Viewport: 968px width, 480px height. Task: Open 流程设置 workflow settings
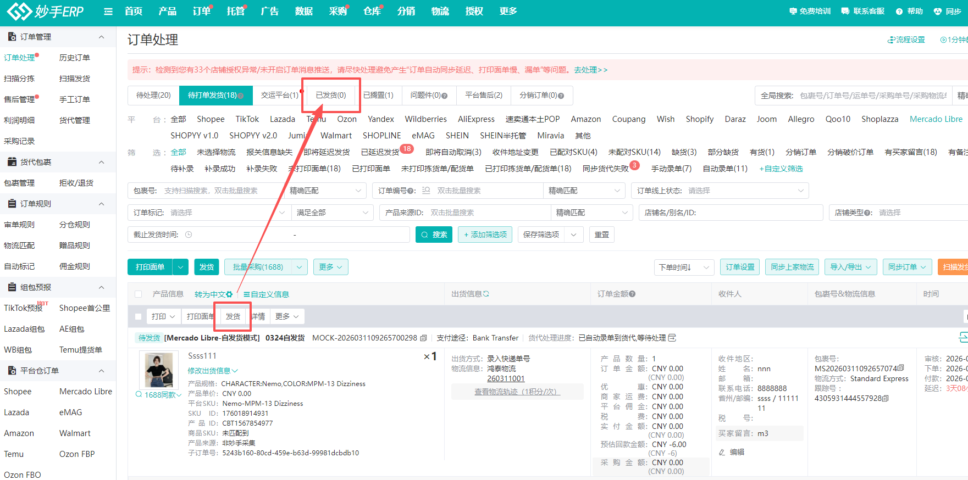click(x=906, y=40)
